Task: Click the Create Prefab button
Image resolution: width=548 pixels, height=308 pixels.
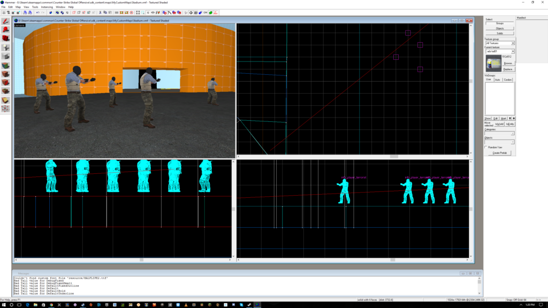Action: click(500, 153)
